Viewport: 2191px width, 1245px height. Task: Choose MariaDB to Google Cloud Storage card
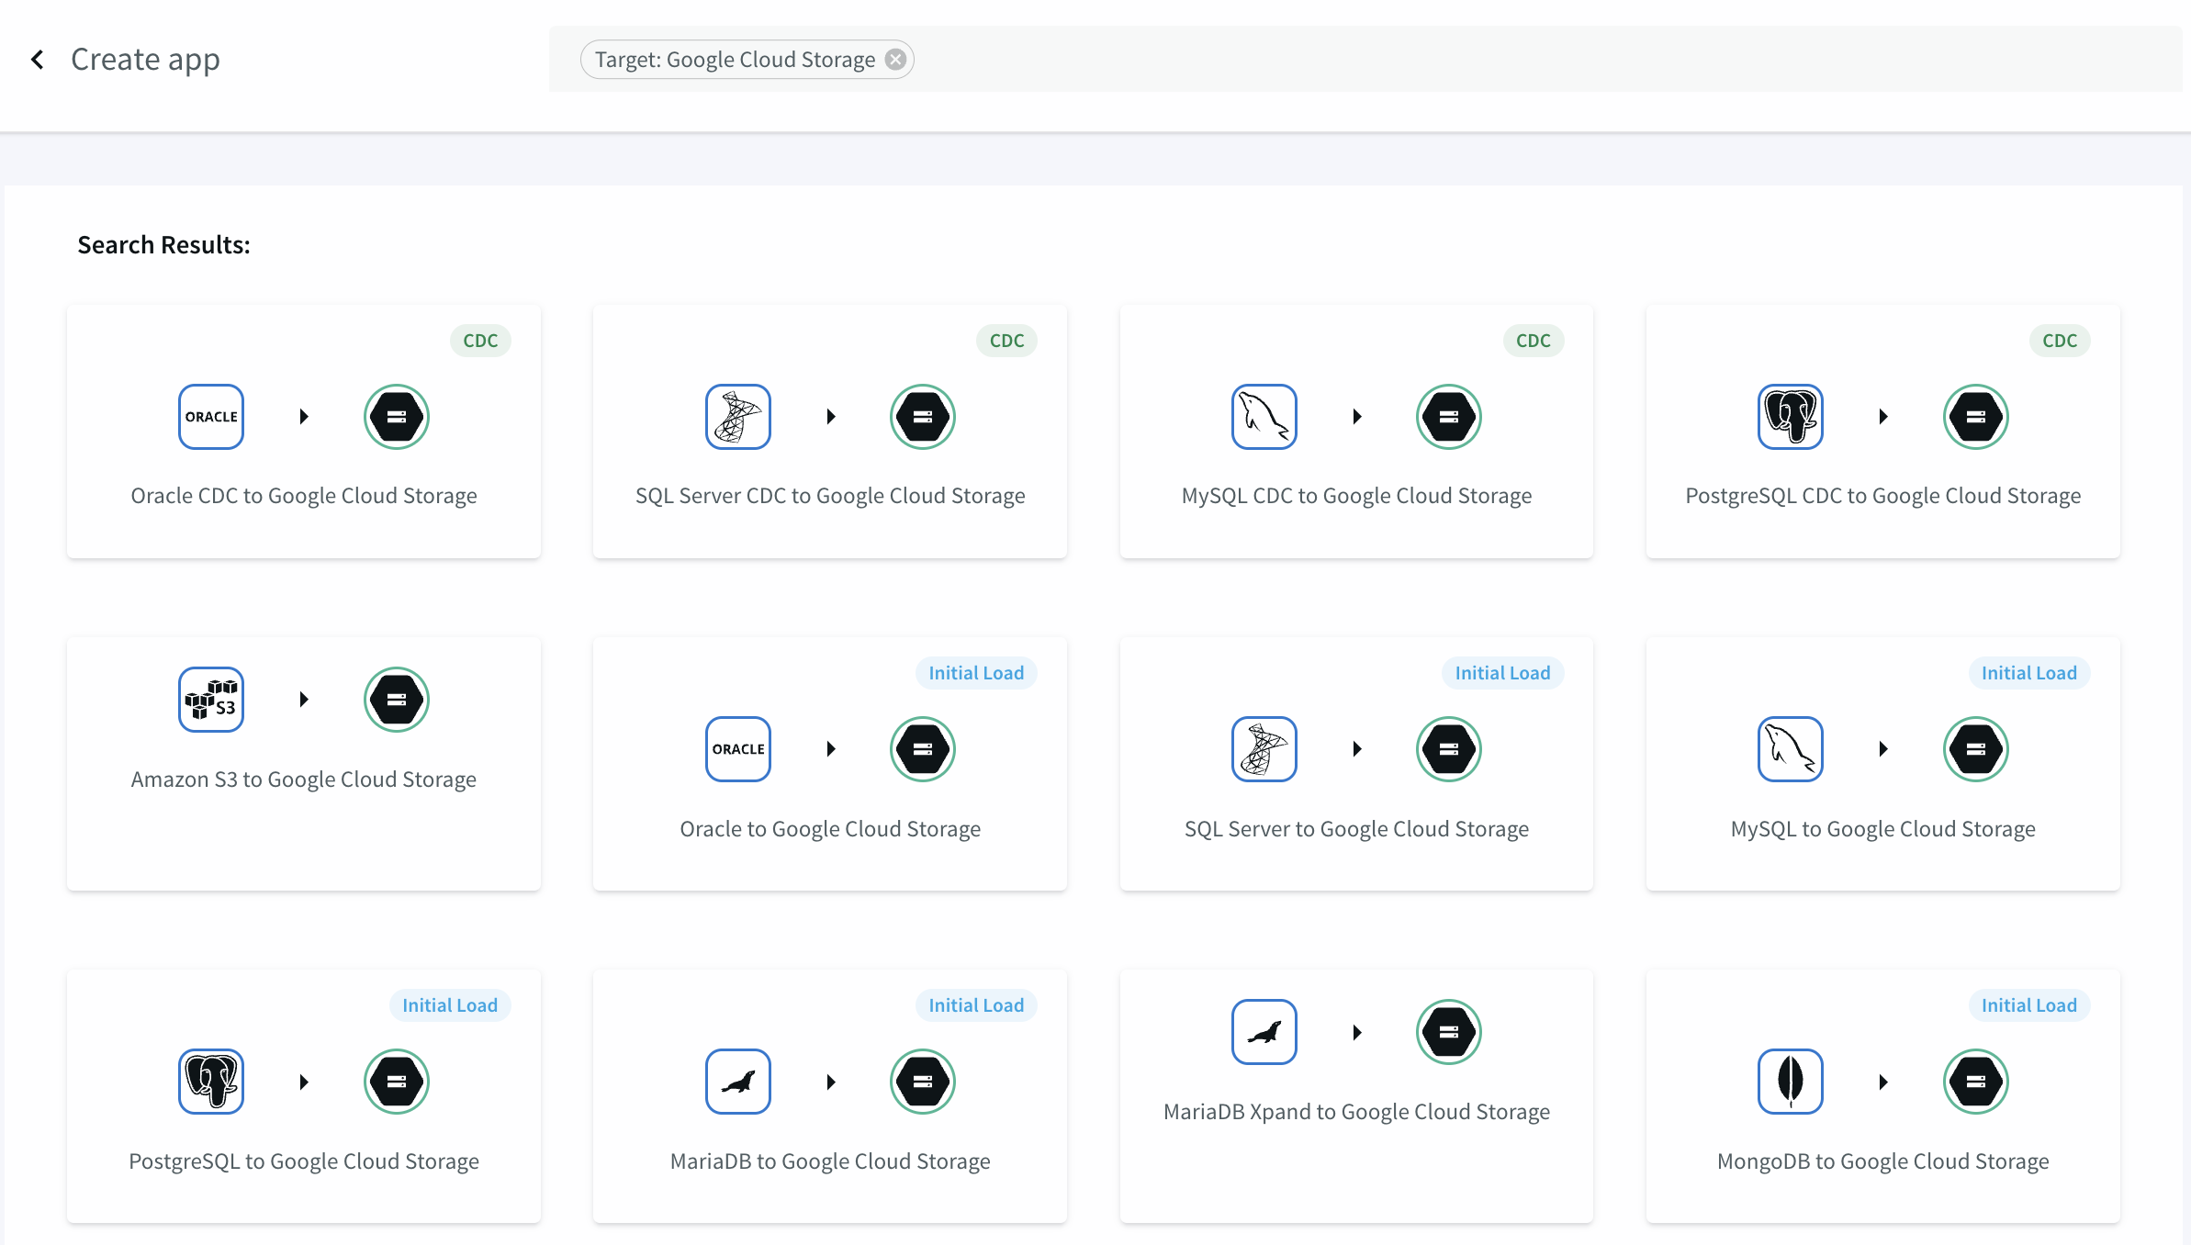830,1161
